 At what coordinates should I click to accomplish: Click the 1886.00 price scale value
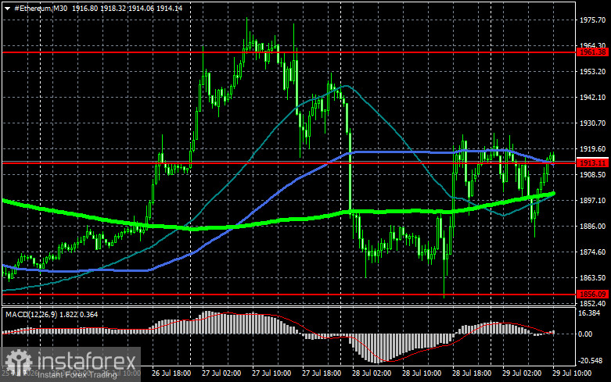(x=593, y=226)
